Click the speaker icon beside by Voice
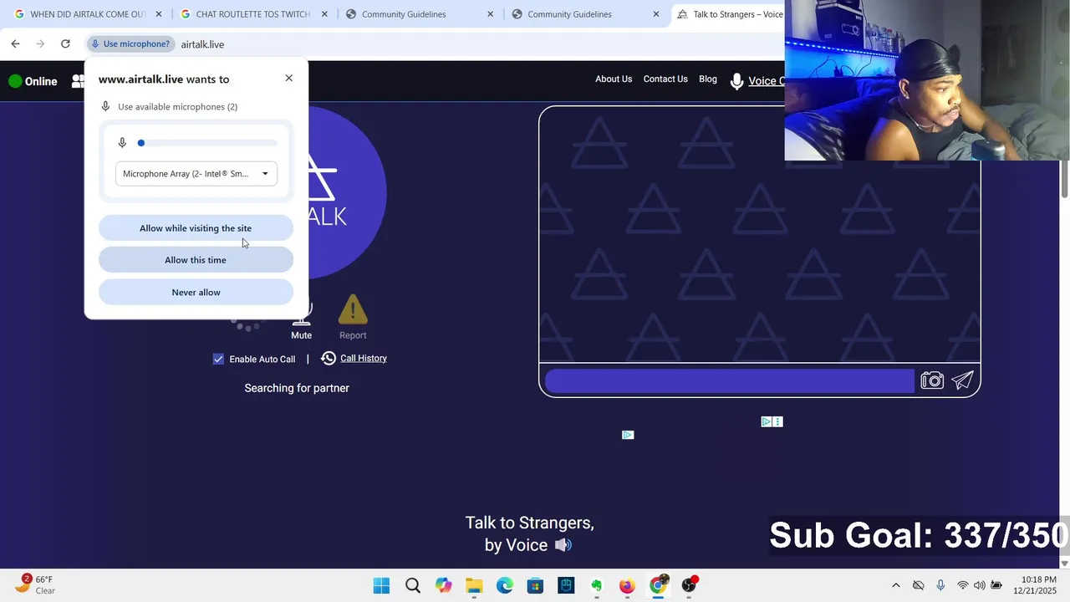 point(563,545)
